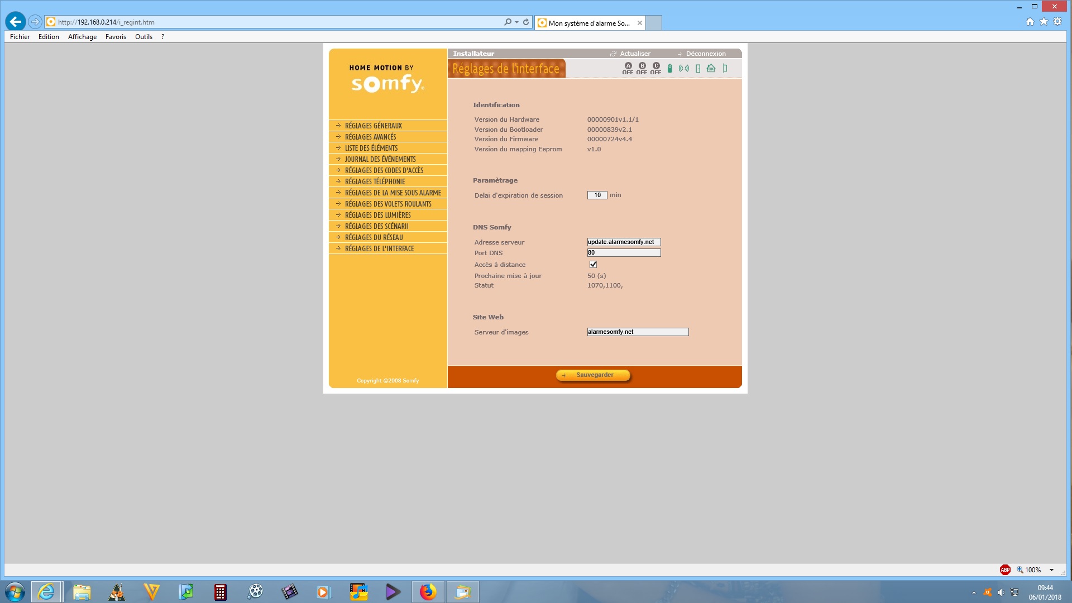The height and width of the screenshot is (603, 1072).
Task: Expand the address bar search dropdown
Action: coord(517,22)
